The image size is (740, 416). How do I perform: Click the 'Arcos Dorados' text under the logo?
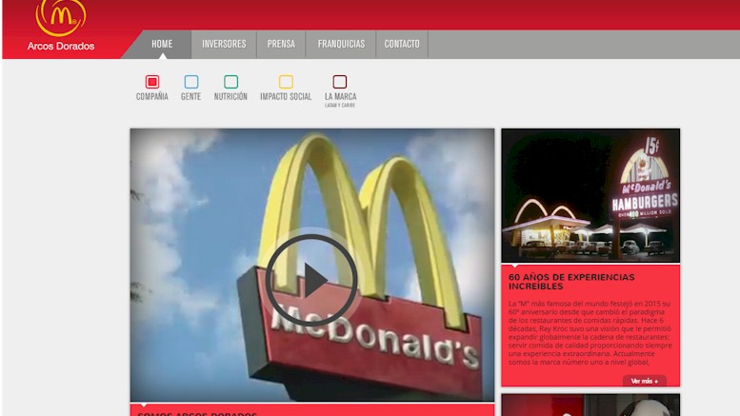(61, 46)
